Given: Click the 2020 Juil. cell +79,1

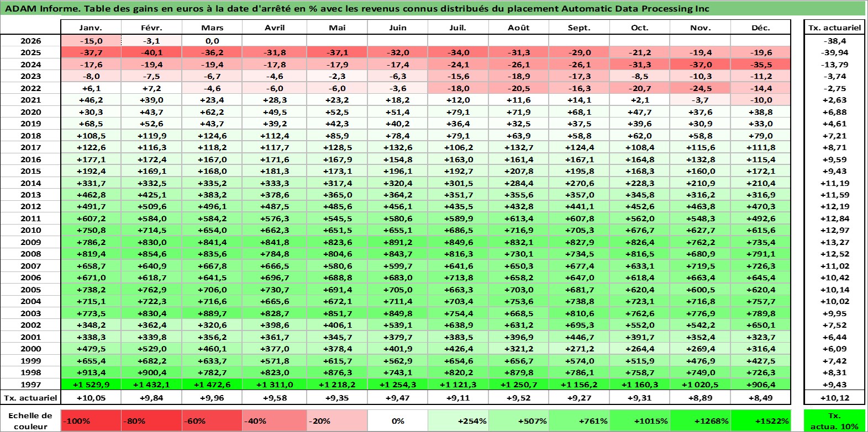Looking at the screenshot, I should (x=458, y=112).
